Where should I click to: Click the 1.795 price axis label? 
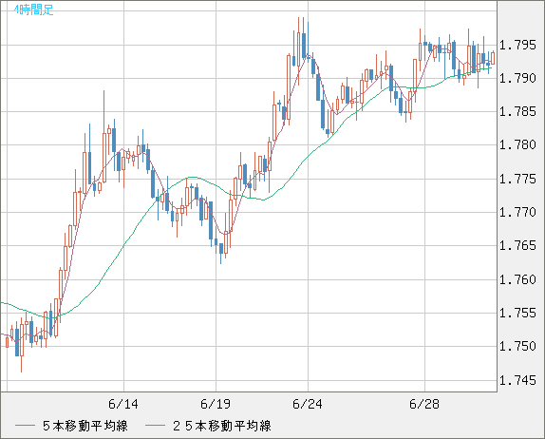click(x=517, y=45)
